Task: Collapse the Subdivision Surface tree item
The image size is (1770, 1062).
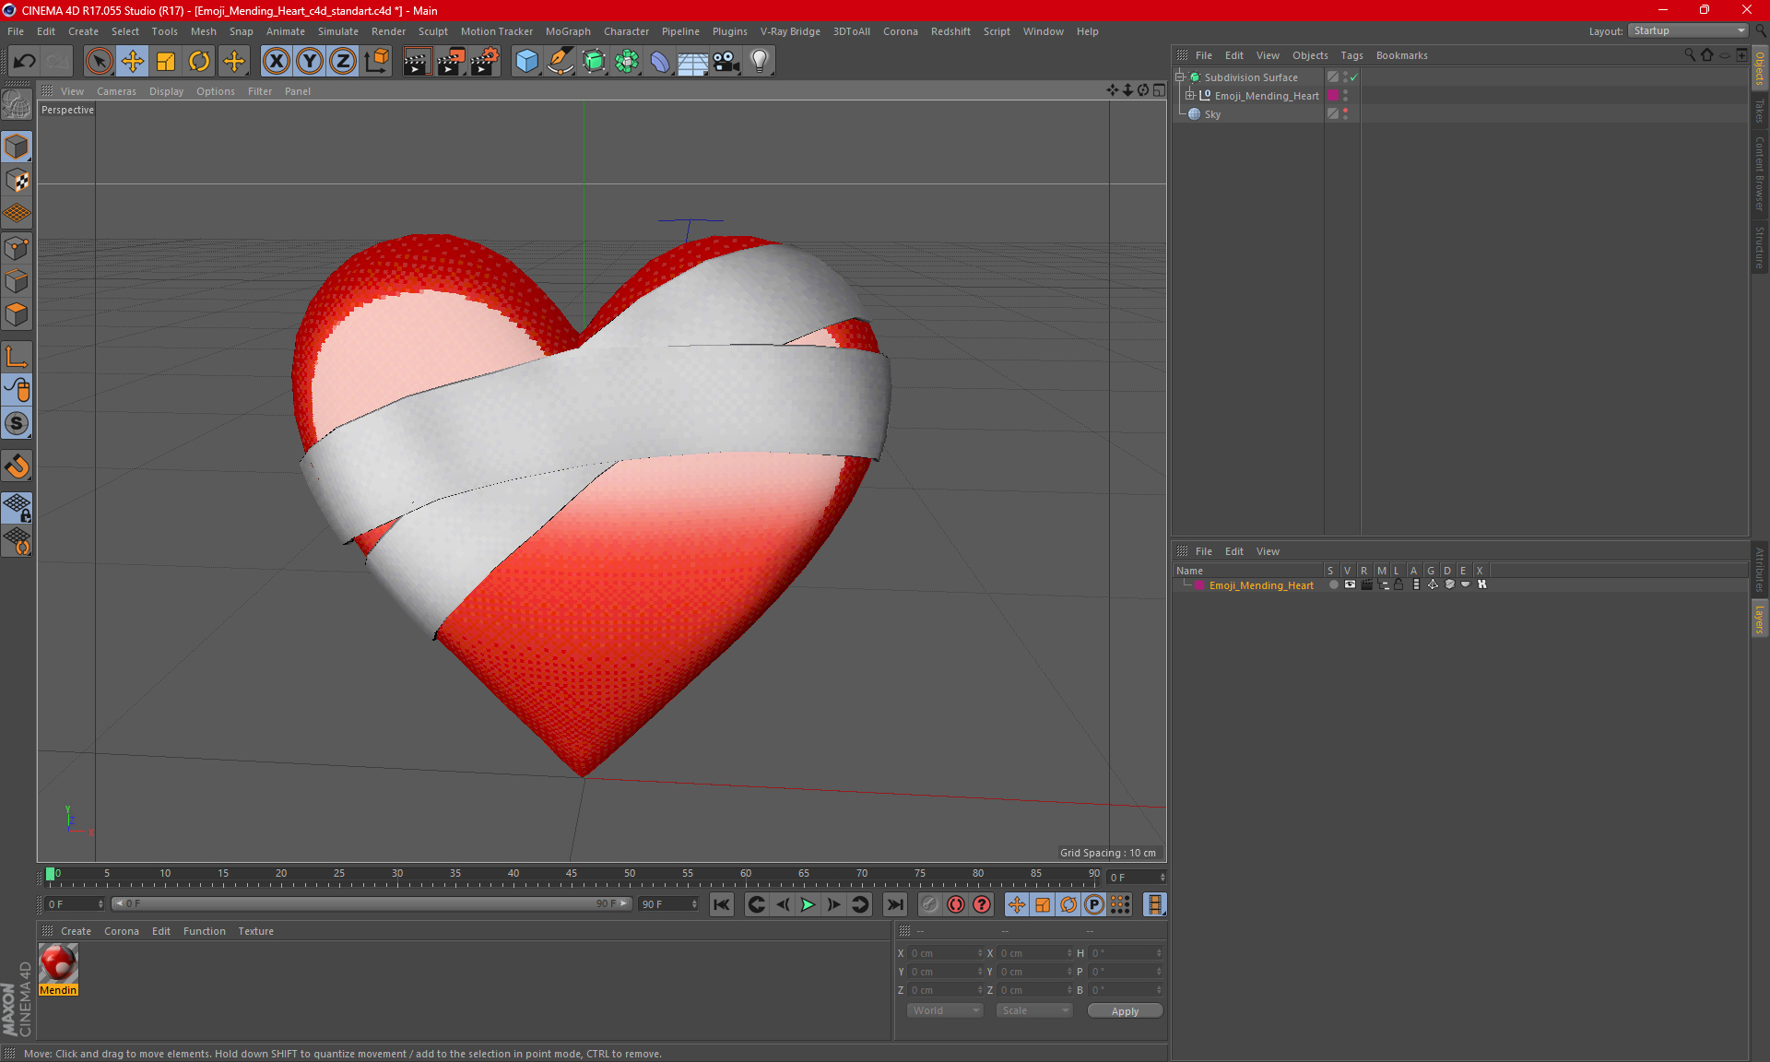Action: [x=1180, y=77]
